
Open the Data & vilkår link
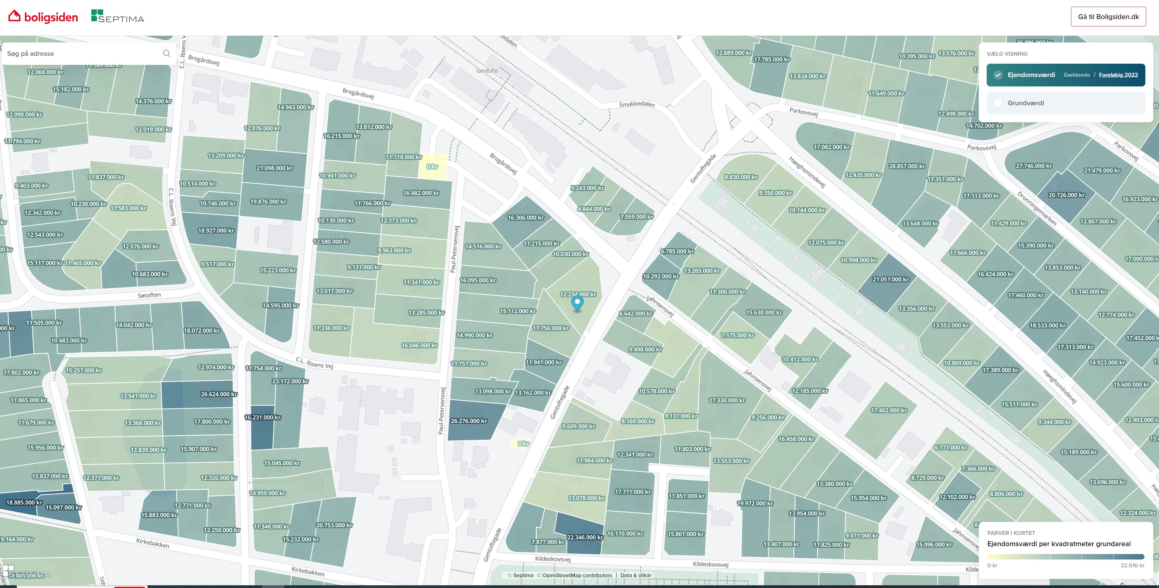(x=636, y=575)
